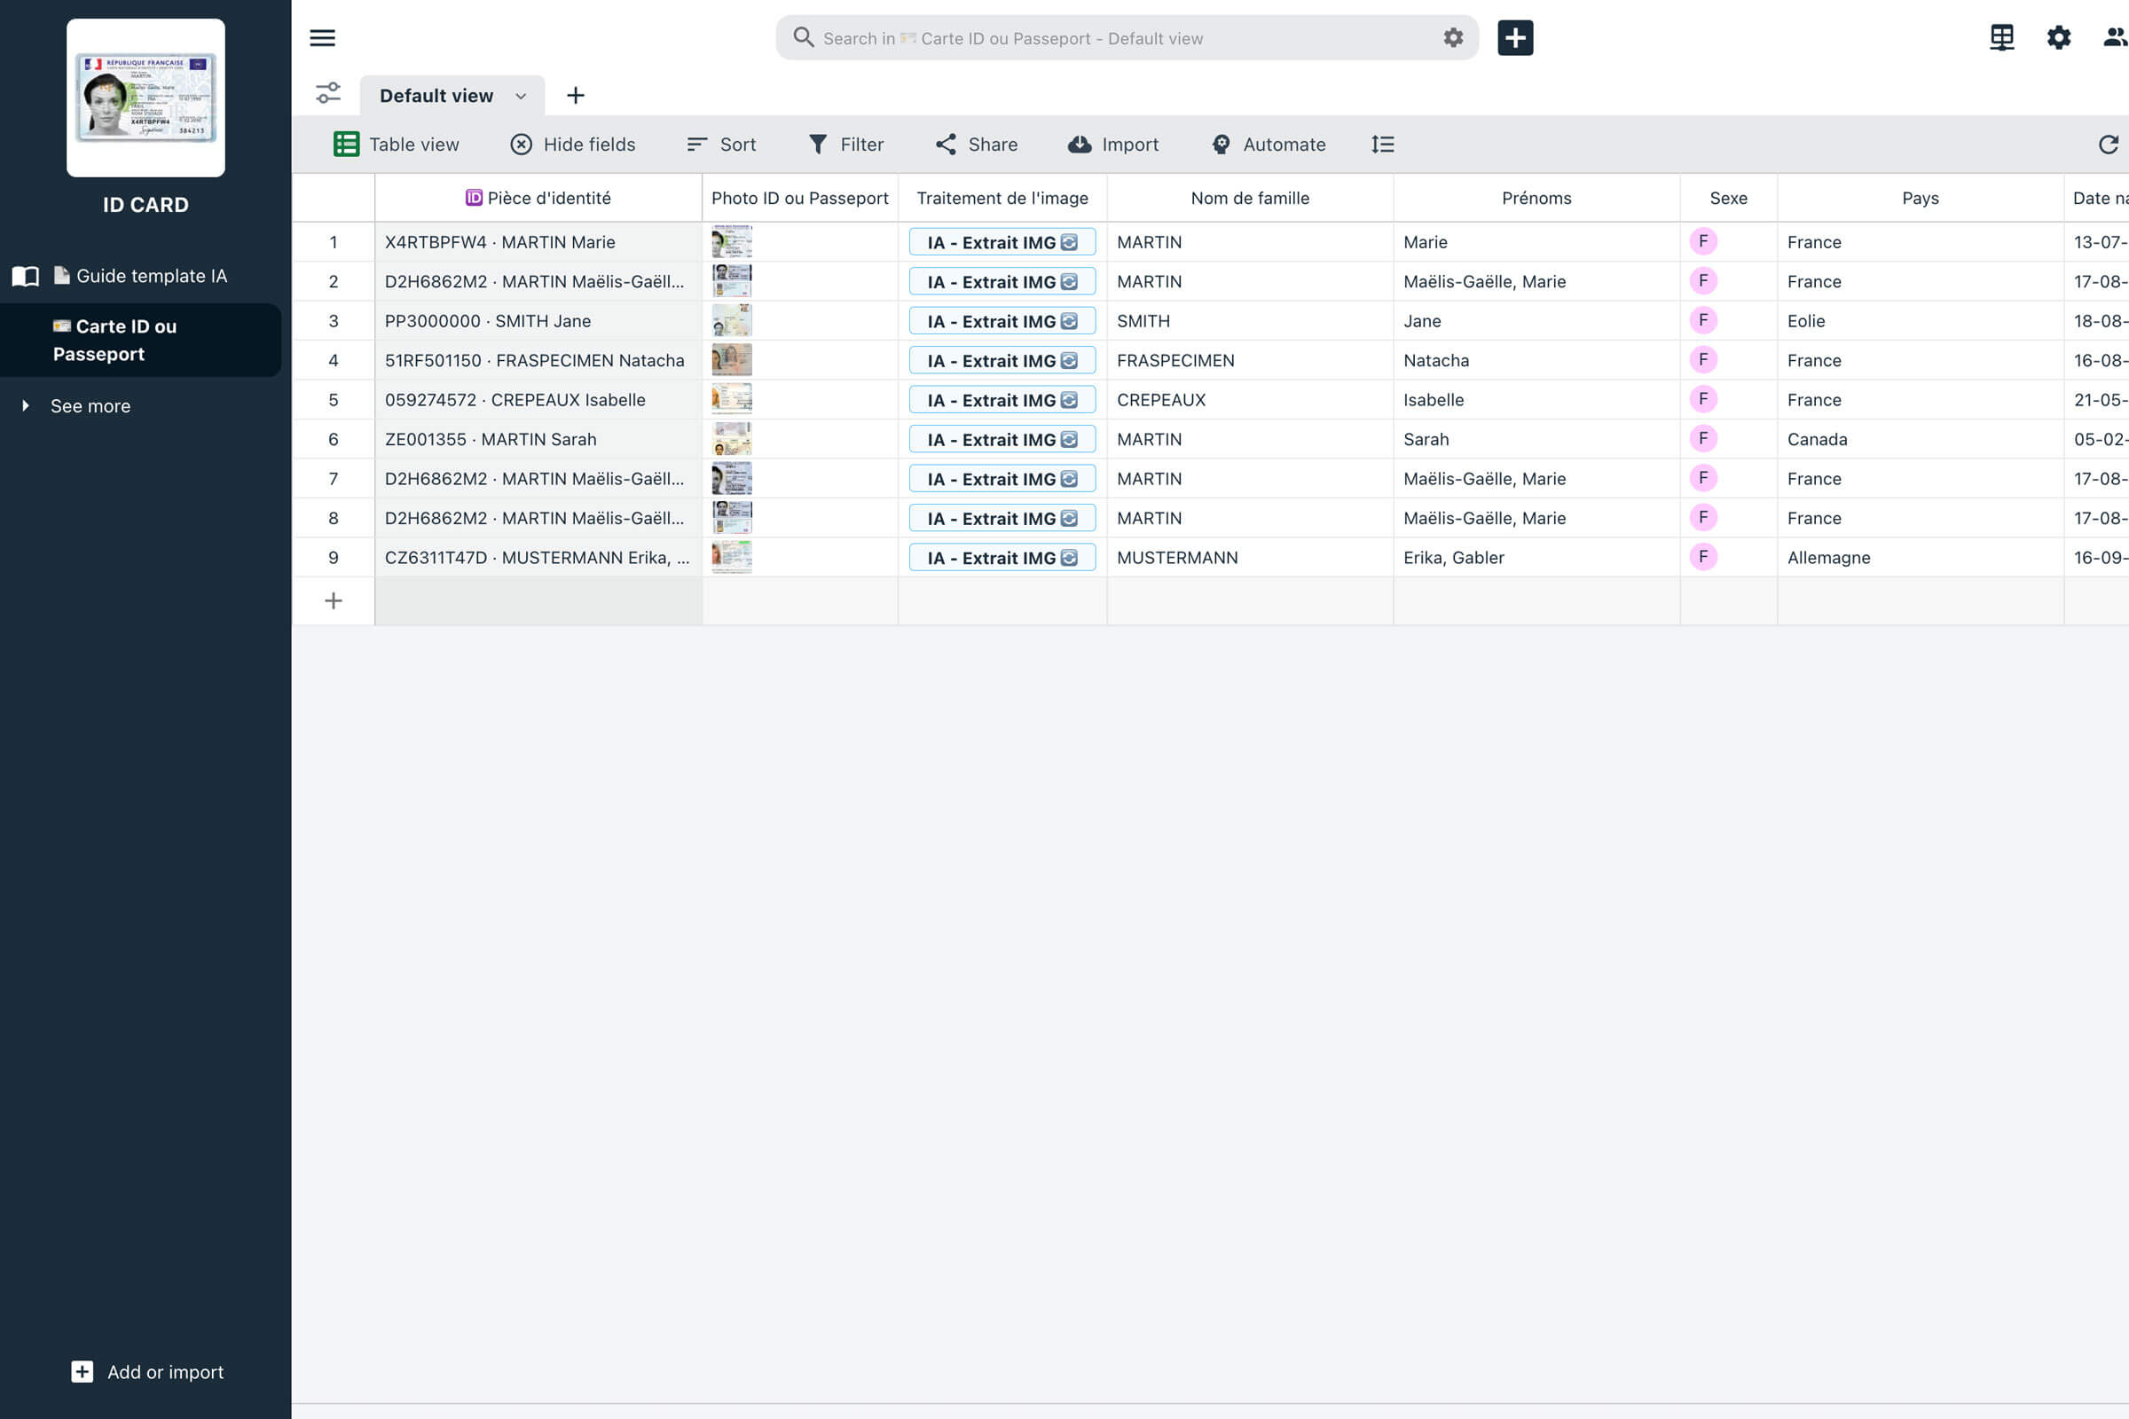The image size is (2129, 1419).
Task: Open the Table view type selector
Action: coord(397,145)
